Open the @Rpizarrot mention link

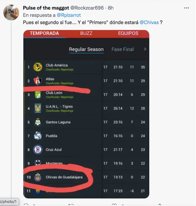[69, 15]
